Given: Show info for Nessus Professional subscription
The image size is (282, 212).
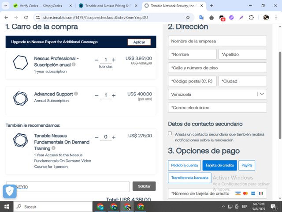Looking at the screenshot, I should [74, 64].
